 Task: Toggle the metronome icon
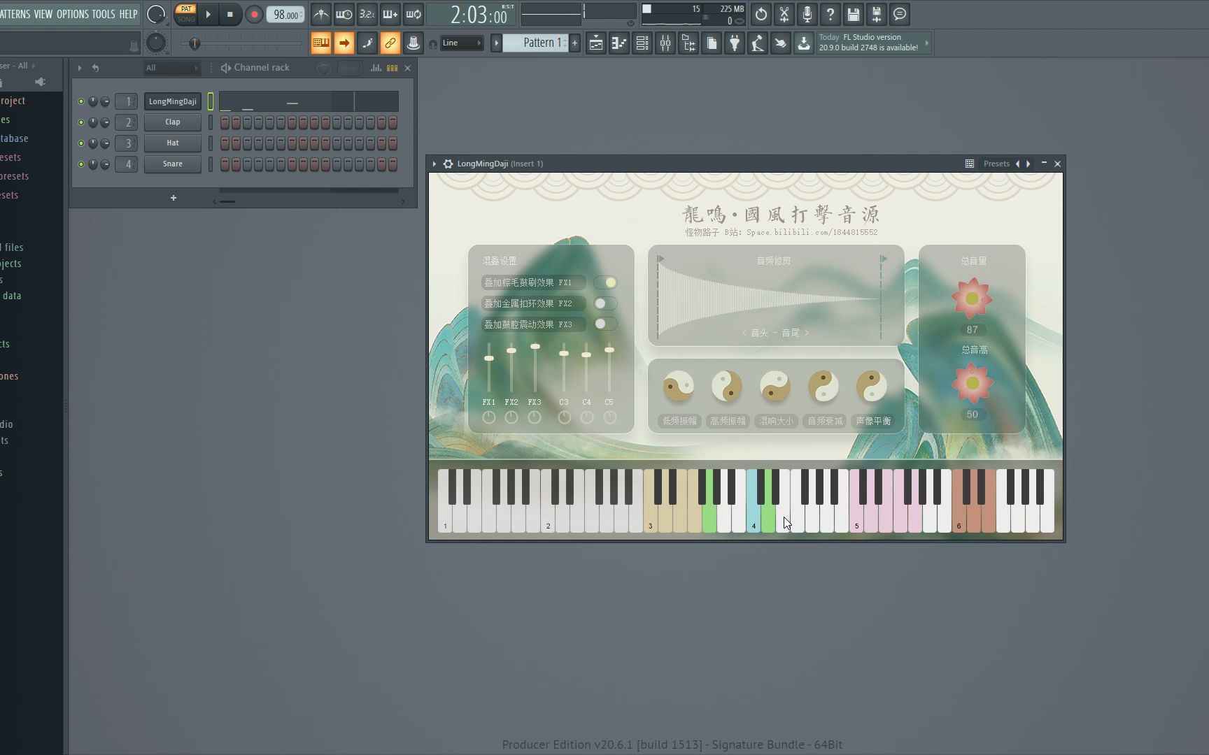click(x=321, y=14)
